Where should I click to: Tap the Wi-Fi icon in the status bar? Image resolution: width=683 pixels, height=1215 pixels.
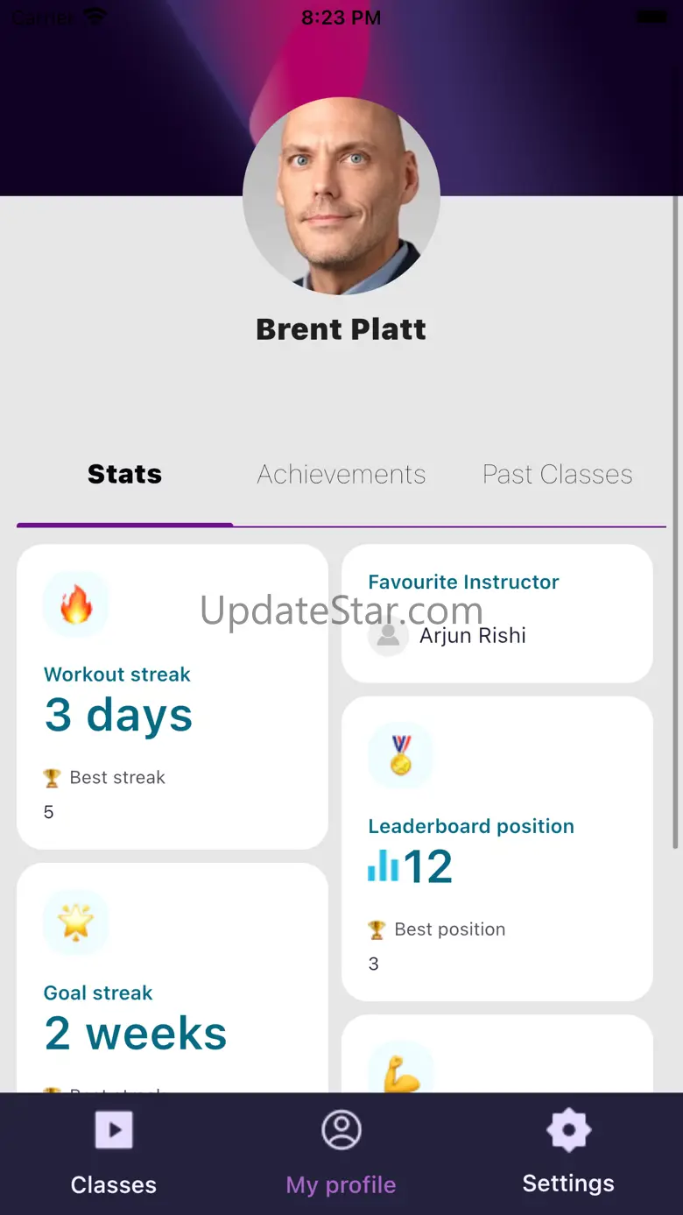pyautogui.click(x=95, y=17)
